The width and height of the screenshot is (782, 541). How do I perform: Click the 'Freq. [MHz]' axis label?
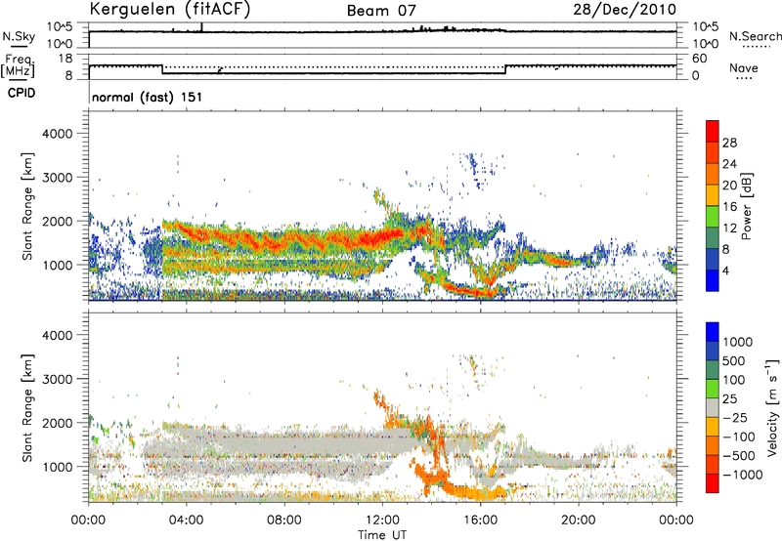tap(18, 65)
